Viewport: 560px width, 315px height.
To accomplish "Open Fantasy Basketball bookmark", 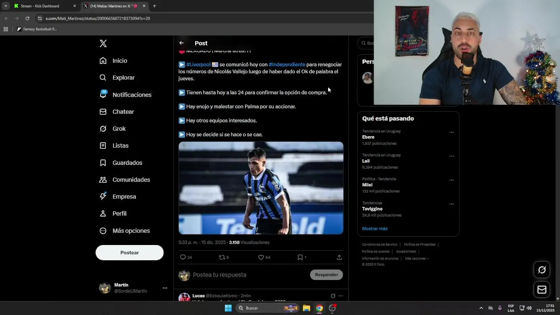I will tap(37, 29).
